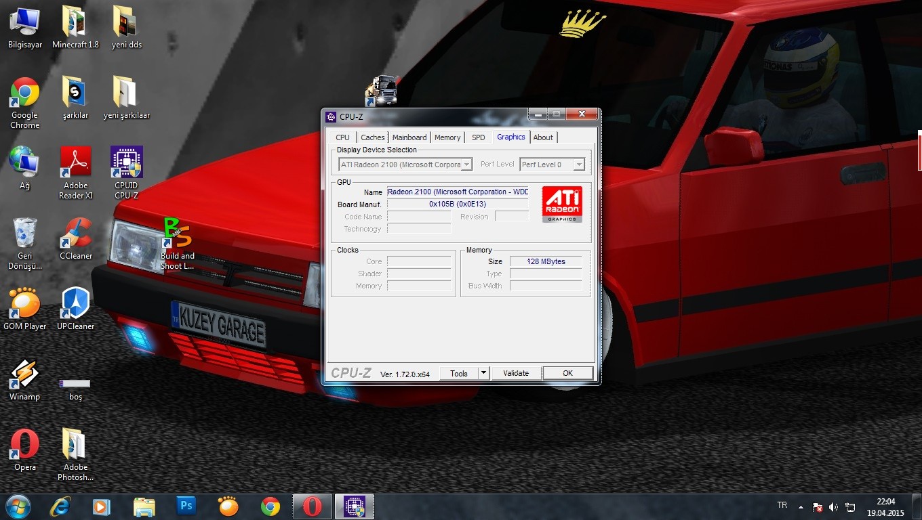
Task: Open the Minecraft 1.8 folder icon
Action: 75,27
